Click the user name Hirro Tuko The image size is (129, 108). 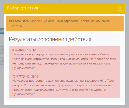[107, 81]
